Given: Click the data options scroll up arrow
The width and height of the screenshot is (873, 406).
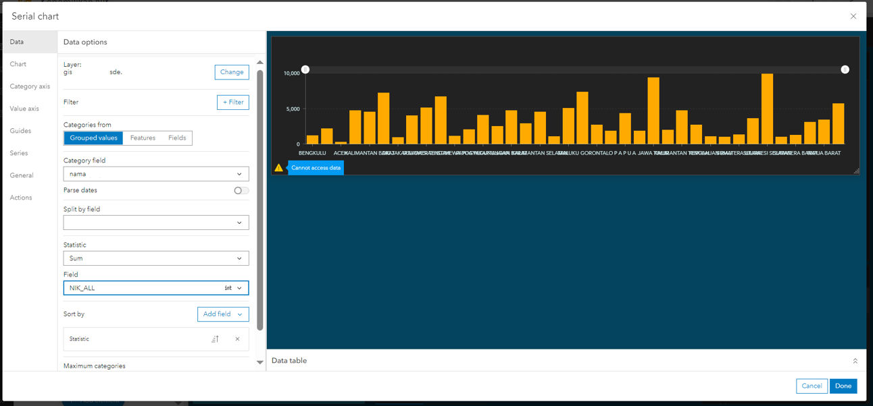Looking at the screenshot, I should [260, 63].
